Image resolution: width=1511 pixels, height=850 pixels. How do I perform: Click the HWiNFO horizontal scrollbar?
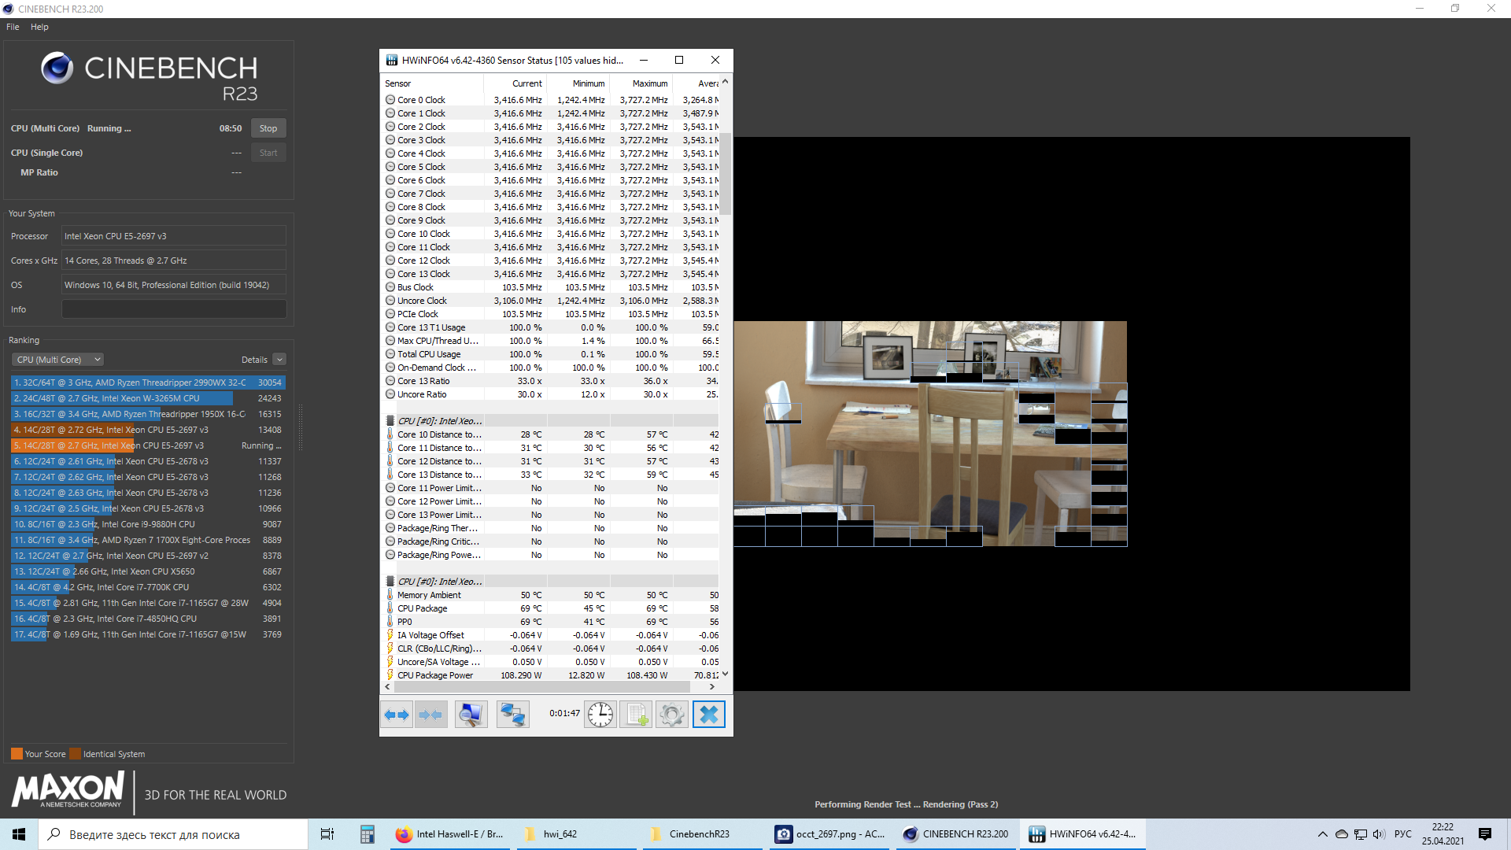click(543, 687)
